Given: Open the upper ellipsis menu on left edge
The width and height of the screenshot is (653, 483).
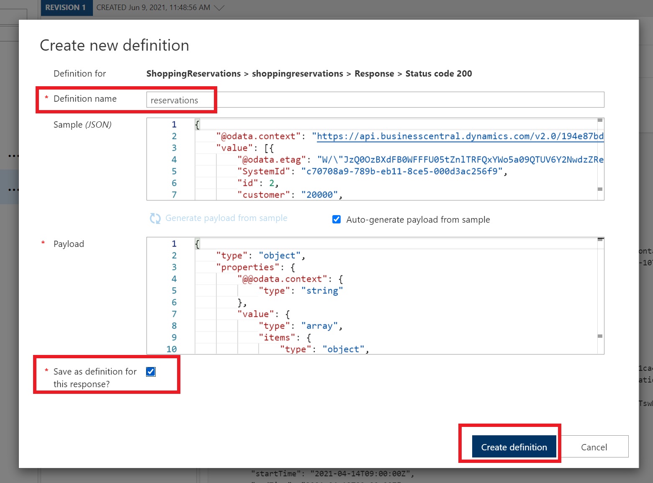Looking at the screenshot, I should click(13, 156).
